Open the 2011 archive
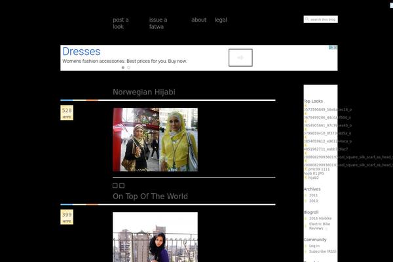393x262 pixels. [313, 195]
